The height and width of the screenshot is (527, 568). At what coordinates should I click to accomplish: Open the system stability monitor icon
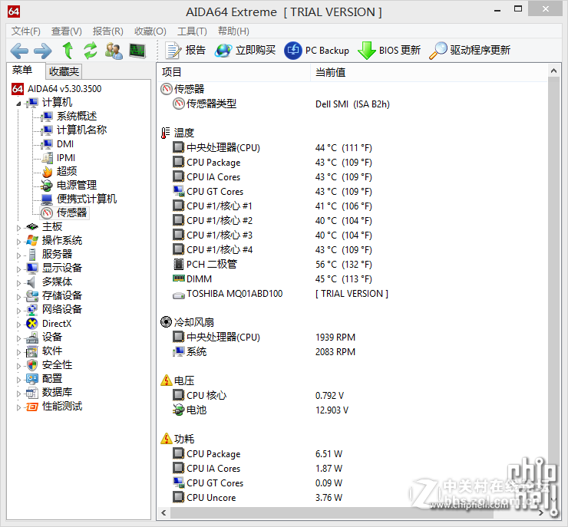(x=137, y=51)
